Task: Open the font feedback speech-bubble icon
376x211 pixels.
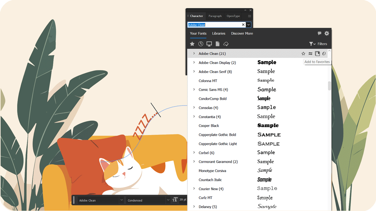Action: coord(319,33)
